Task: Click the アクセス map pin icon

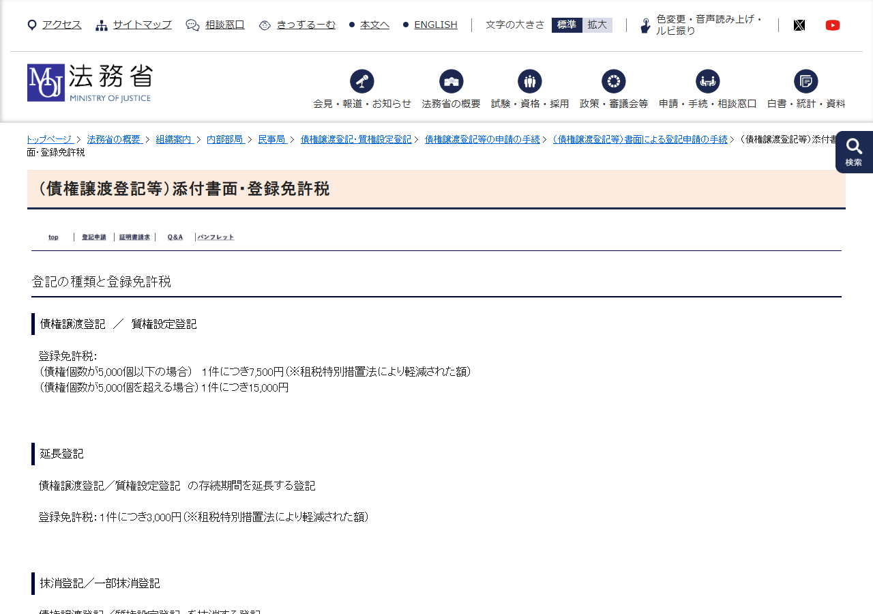Action: [x=32, y=25]
